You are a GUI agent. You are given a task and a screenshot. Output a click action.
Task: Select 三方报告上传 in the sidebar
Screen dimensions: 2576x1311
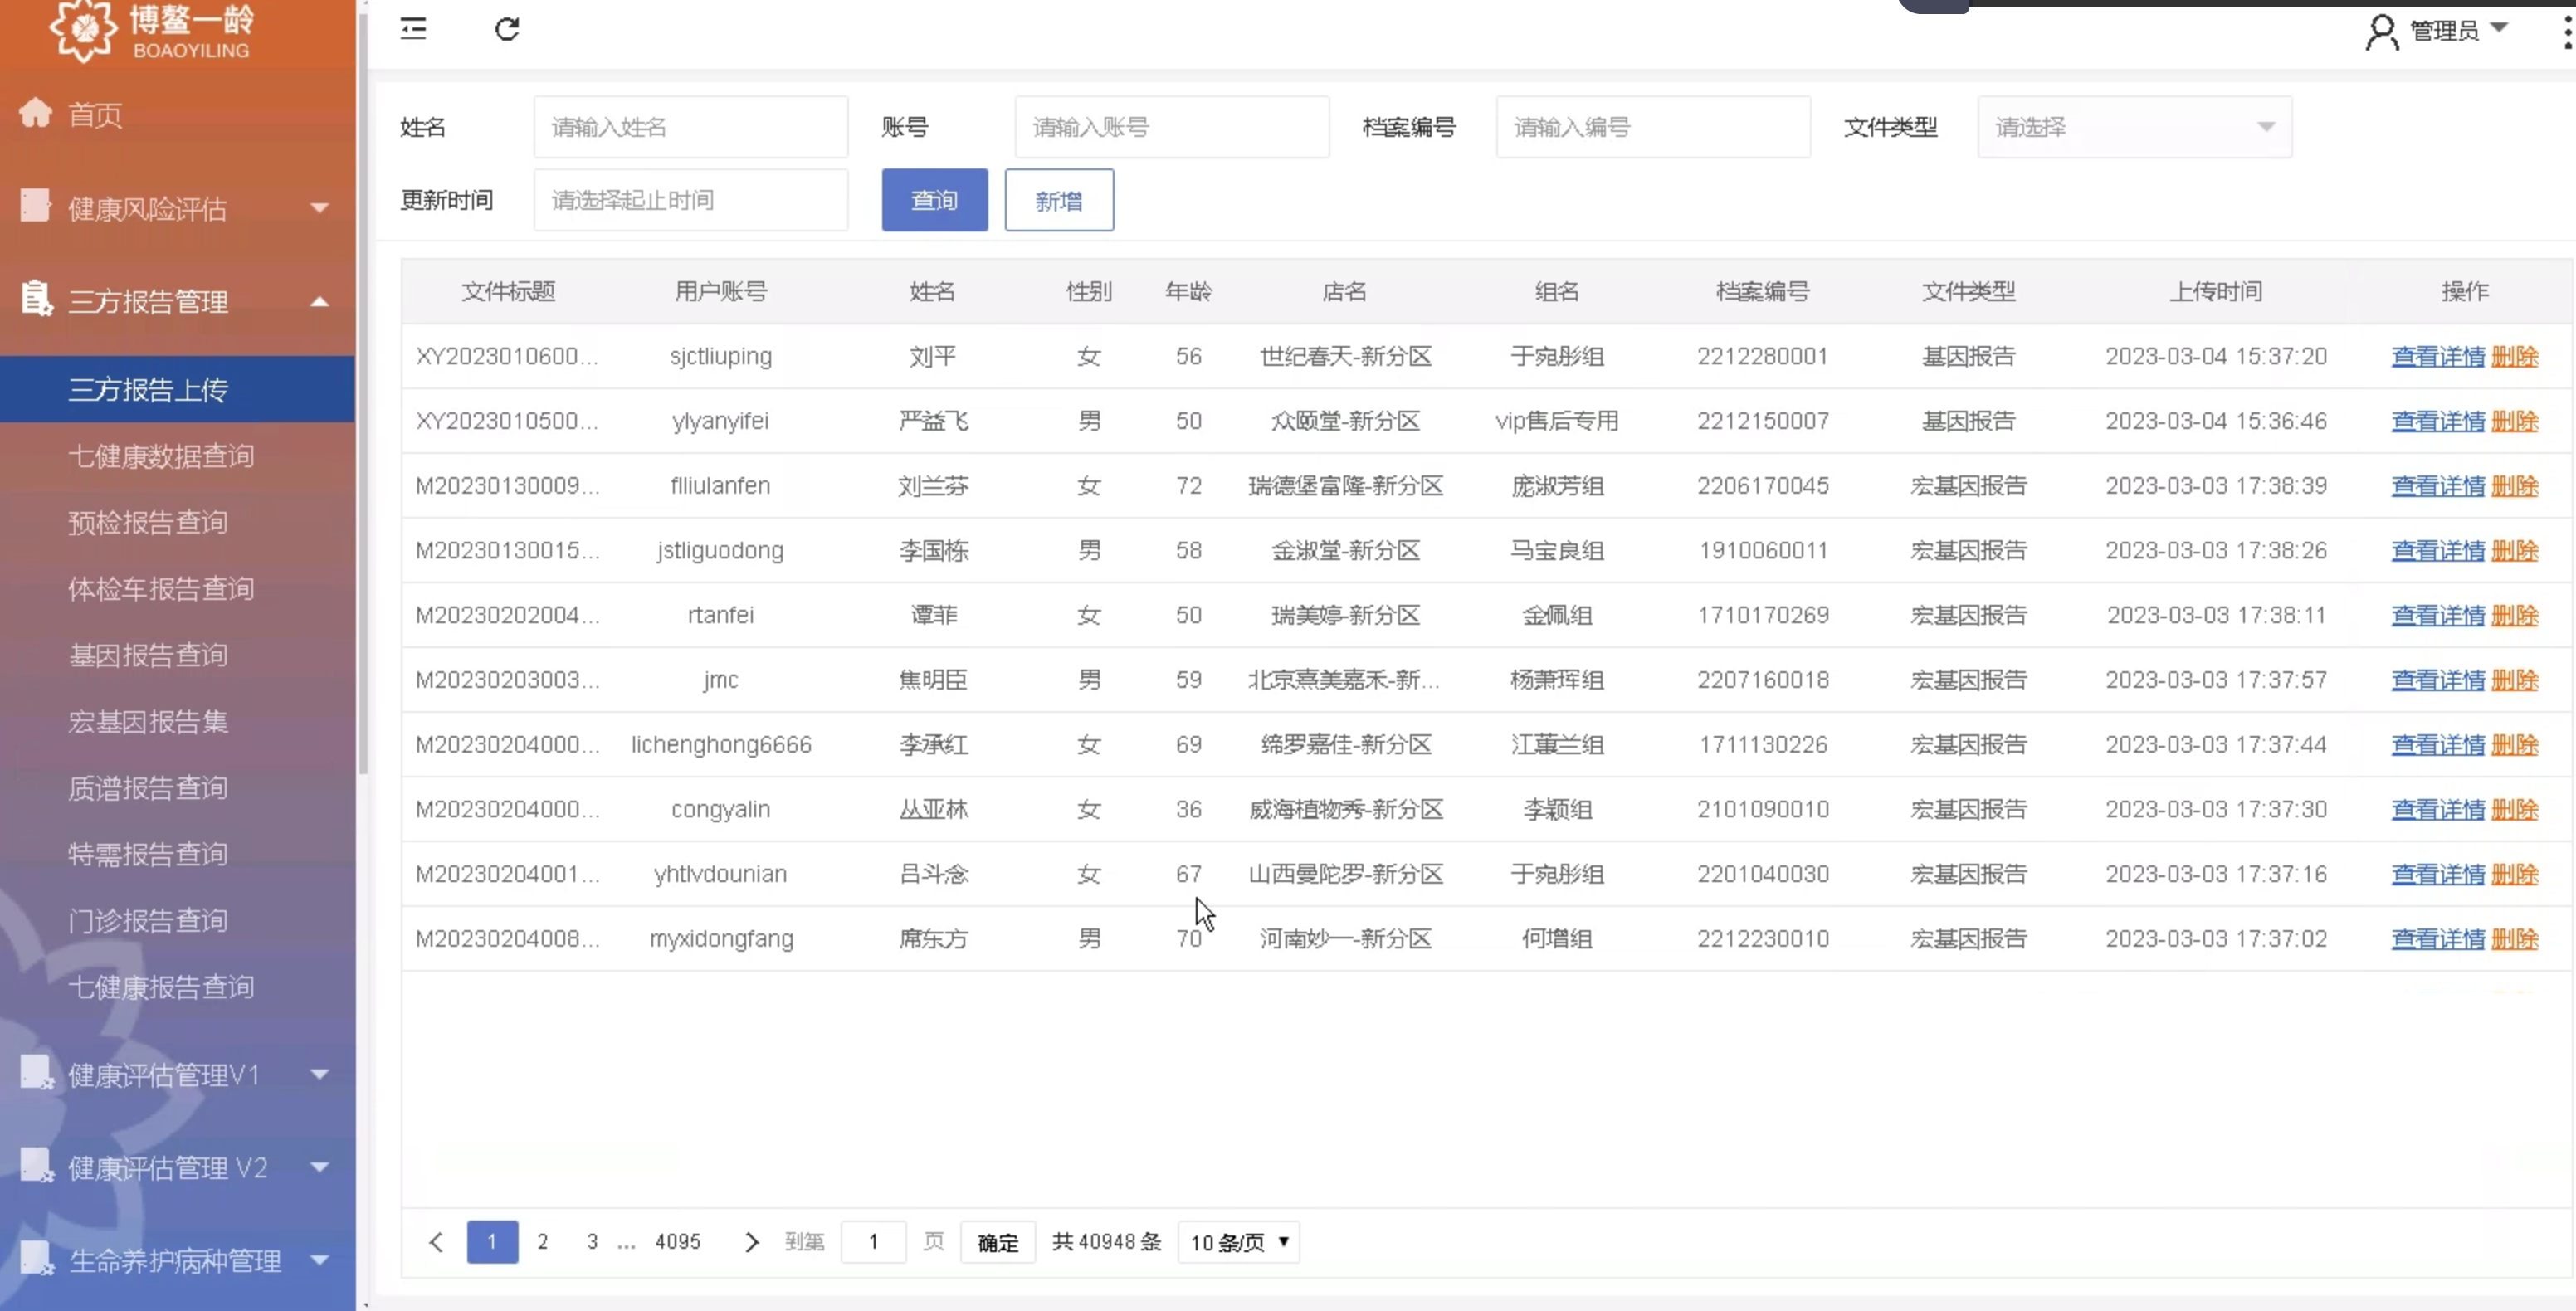(177, 389)
